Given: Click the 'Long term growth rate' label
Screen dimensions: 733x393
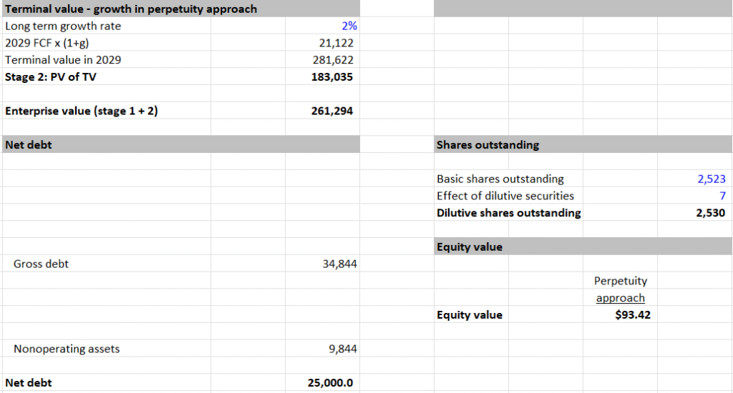Looking at the screenshot, I should click(63, 26).
